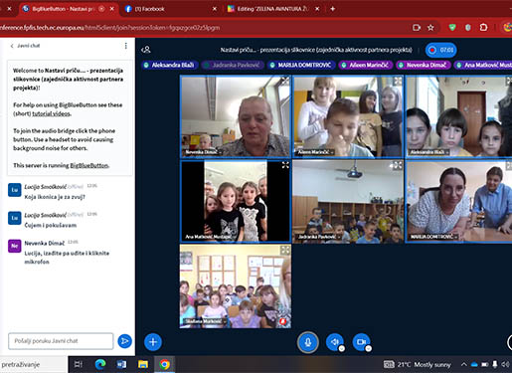Close the Facebook browser tab
The width and height of the screenshot is (512, 373).
[x=215, y=9]
